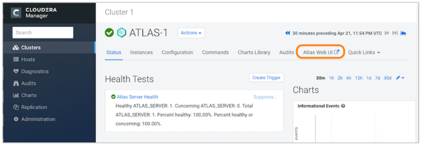The width and height of the screenshot is (422, 147).
Task: Switch to the Configuration tab
Action: coord(177,52)
